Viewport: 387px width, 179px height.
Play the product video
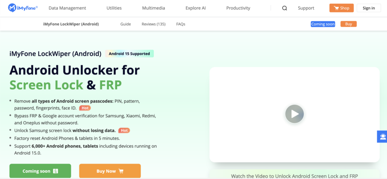click(294, 114)
